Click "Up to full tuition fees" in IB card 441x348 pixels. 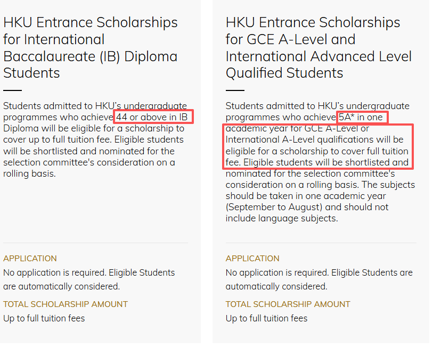(x=44, y=318)
